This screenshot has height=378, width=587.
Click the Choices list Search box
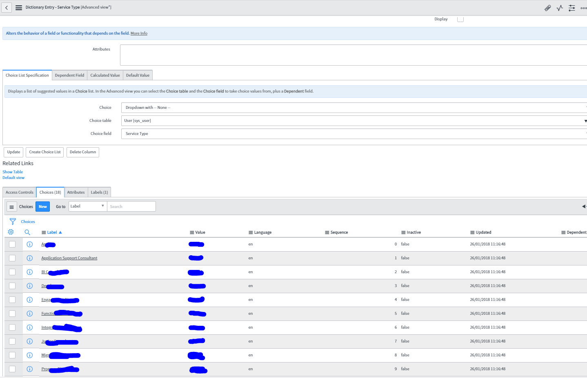coord(131,206)
